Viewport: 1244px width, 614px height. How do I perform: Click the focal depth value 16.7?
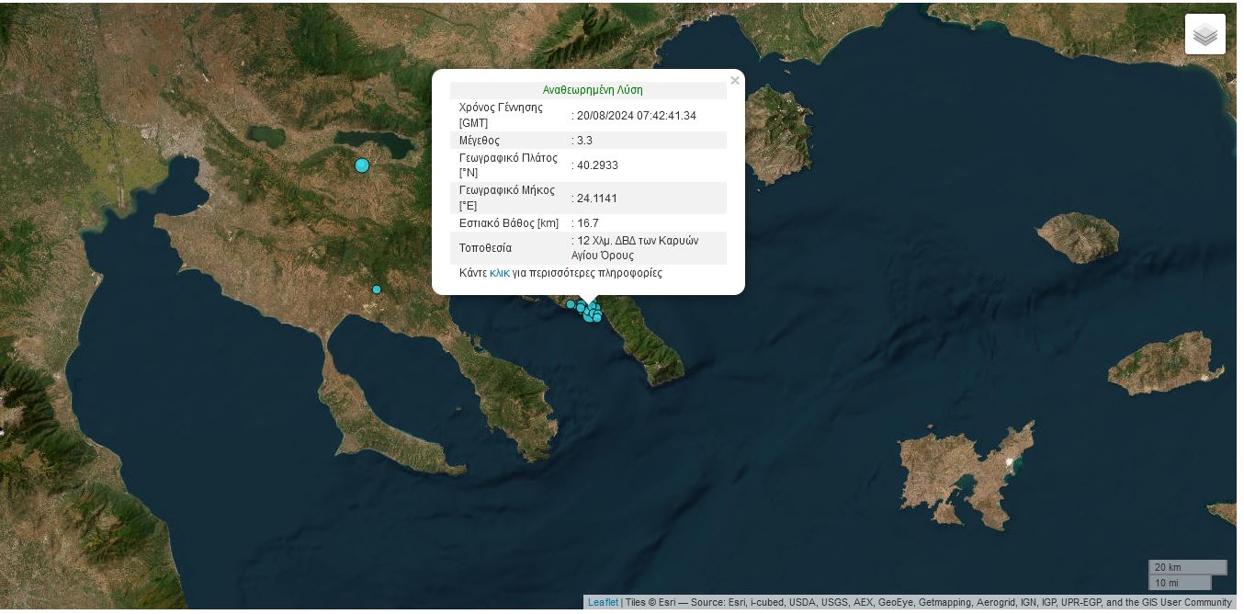point(587,223)
